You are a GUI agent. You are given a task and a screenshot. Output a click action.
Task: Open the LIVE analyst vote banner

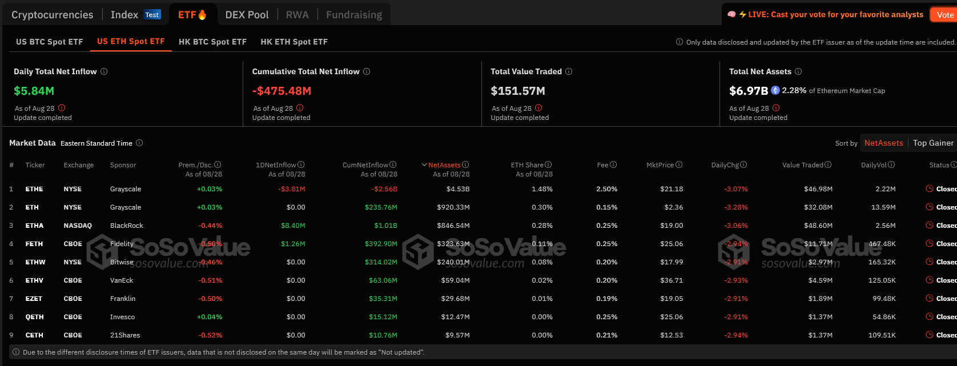(825, 14)
